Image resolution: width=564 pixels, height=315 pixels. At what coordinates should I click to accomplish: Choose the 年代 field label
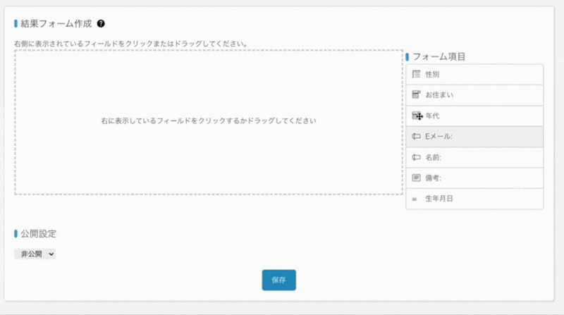click(433, 116)
